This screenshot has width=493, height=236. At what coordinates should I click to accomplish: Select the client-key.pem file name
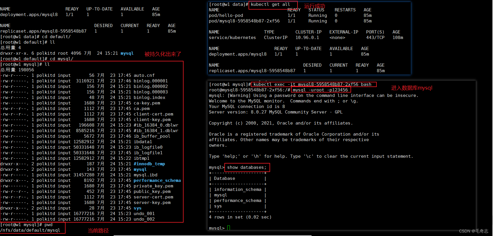(152, 120)
